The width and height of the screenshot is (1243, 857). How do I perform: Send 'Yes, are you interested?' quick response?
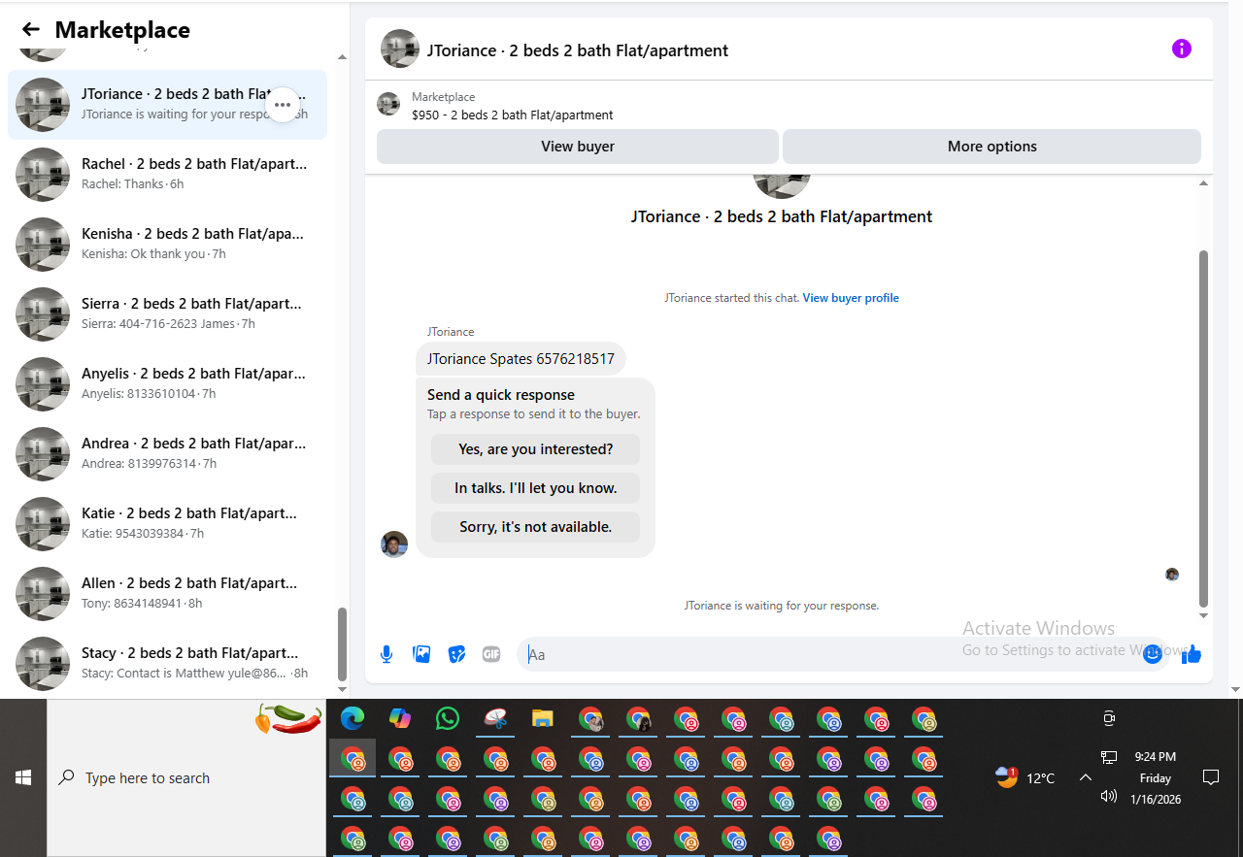535,449
